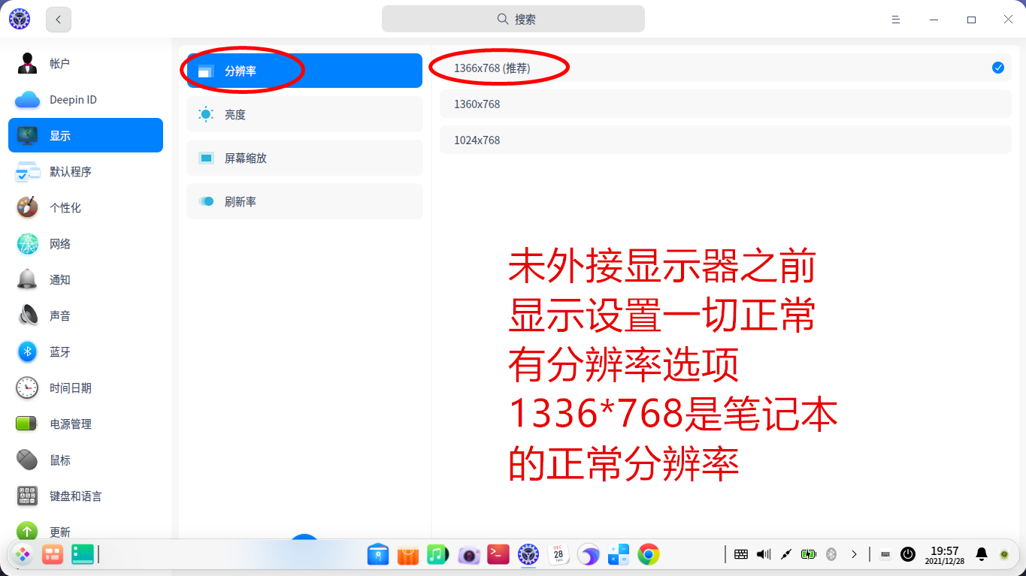The width and height of the screenshot is (1026, 576).
Task: Click the Control Center gear in the dock
Action: (528, 555)
